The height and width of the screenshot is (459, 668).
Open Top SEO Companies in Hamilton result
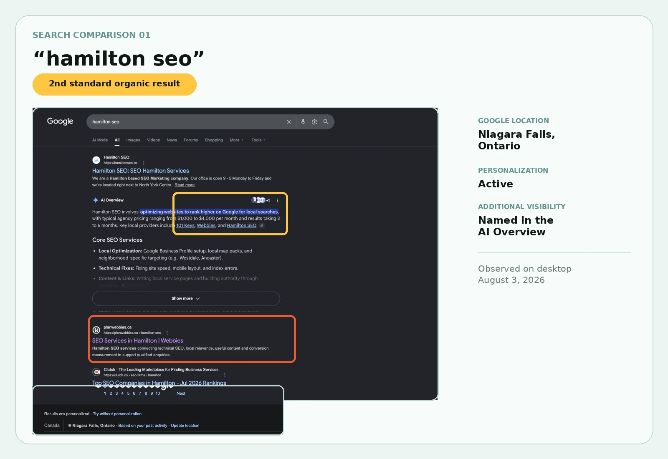(x=159, y=383)
